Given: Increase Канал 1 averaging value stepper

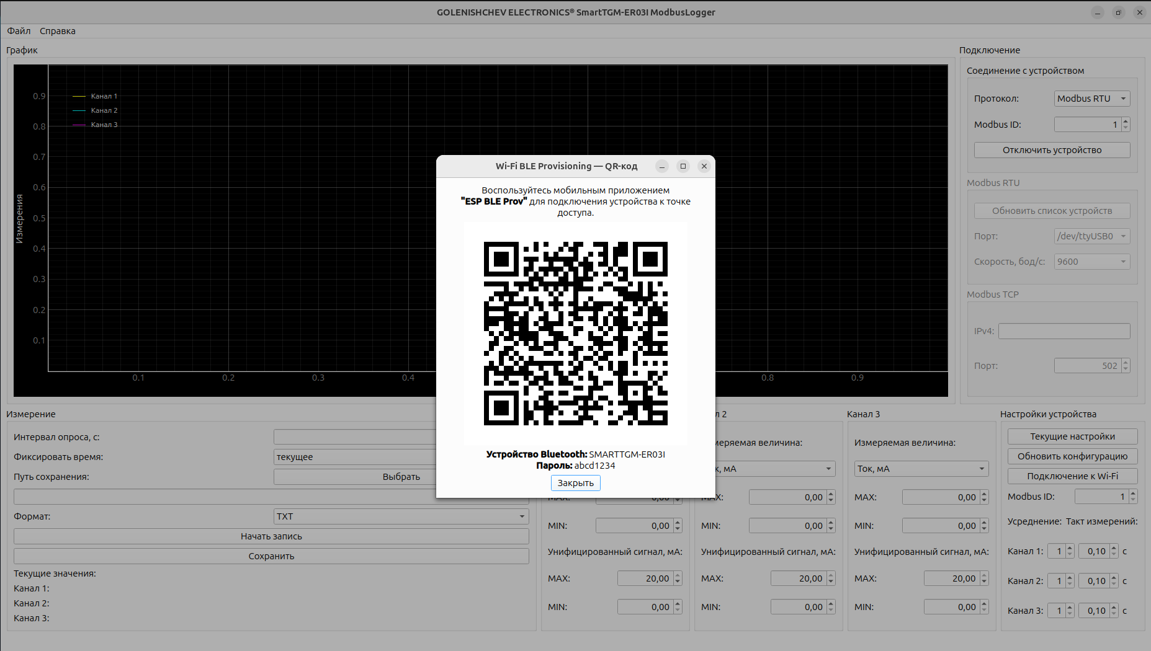Looking at the screenshot, I should 1070,548.
